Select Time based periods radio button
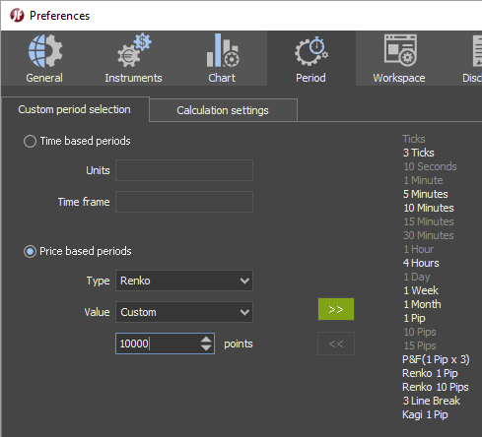Viewport: 482px width, 437px height. click(x=30, y=142)
